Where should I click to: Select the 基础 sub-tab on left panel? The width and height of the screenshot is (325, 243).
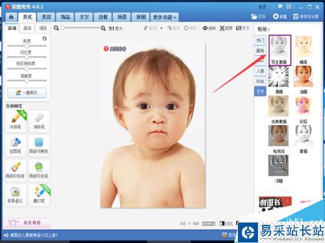[x=12, y=28]
